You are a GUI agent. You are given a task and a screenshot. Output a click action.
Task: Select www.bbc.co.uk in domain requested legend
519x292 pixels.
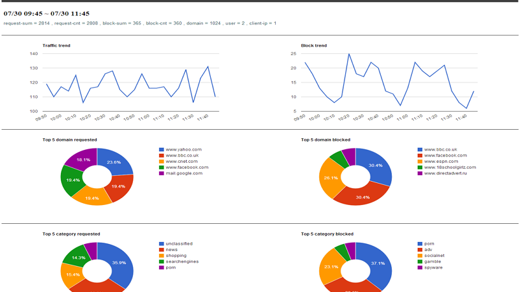182,156
